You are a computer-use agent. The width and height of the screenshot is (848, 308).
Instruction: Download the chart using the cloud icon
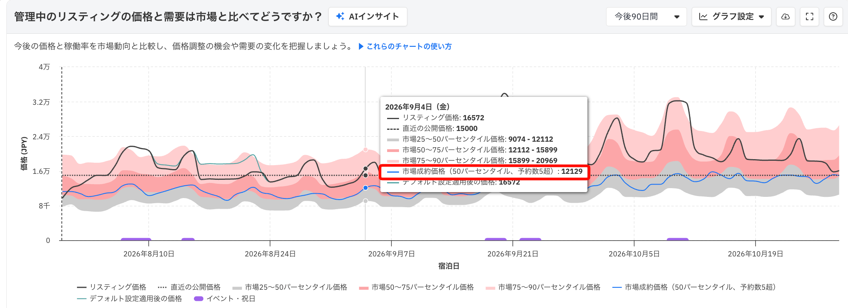(785, 17)
